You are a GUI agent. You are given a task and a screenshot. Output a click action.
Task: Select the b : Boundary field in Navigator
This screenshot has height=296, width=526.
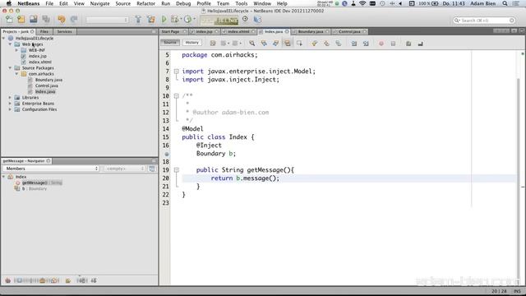tap(35, 188)
